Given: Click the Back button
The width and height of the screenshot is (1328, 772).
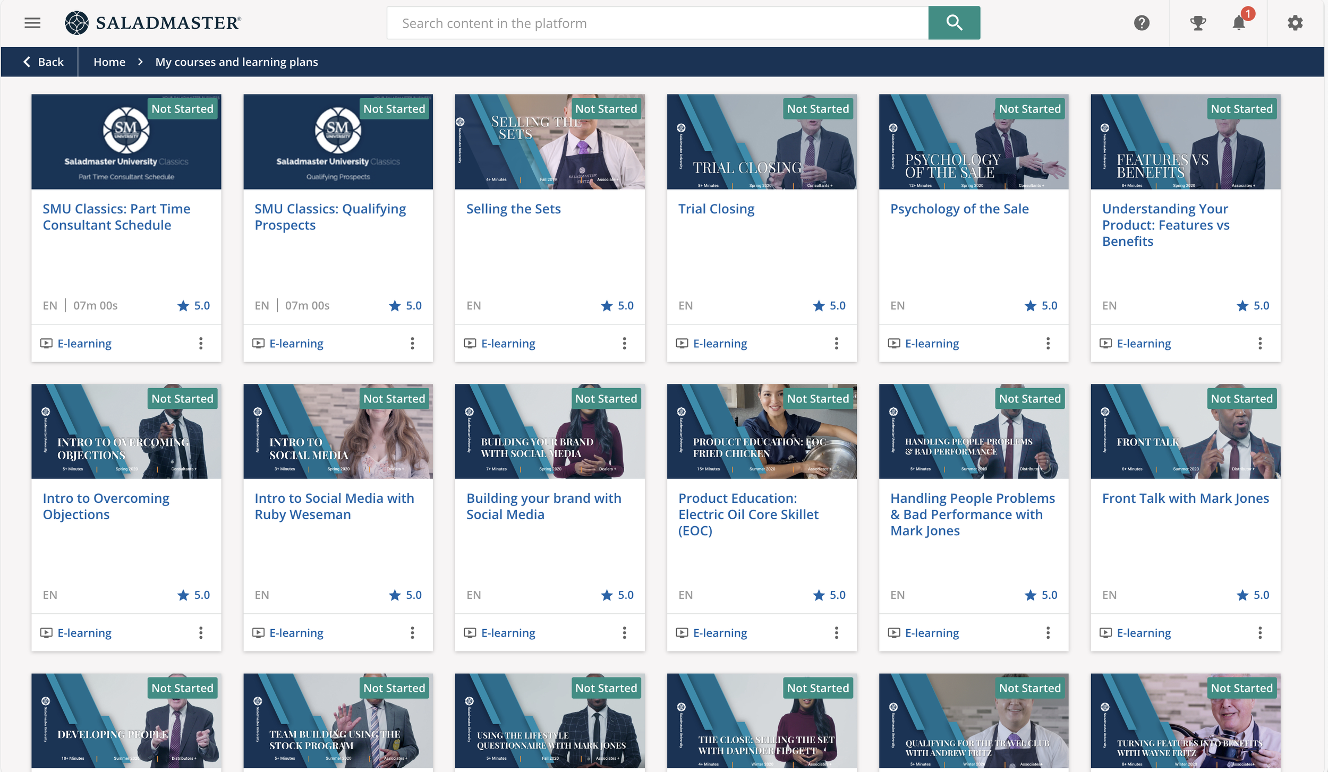Looking at the screenshot, I should point(44,62).
